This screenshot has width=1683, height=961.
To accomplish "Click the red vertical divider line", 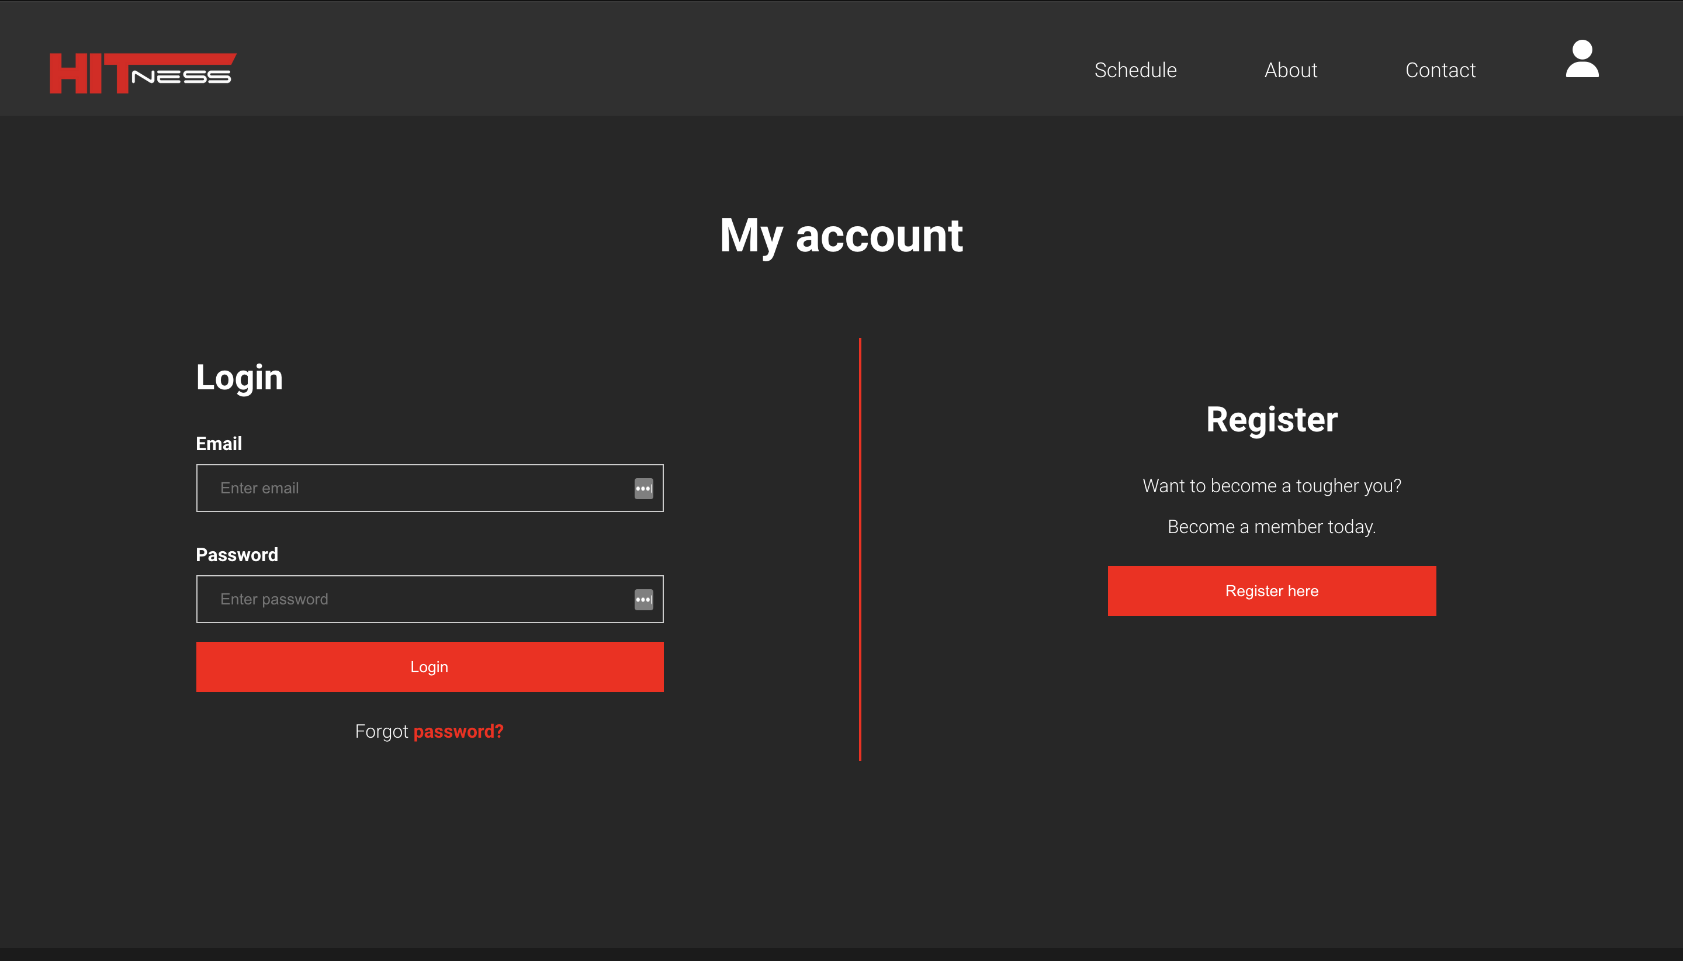I will point(860,549).
